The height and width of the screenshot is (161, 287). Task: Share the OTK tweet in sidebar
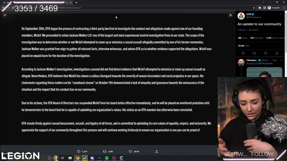click(x=277, y=53)
